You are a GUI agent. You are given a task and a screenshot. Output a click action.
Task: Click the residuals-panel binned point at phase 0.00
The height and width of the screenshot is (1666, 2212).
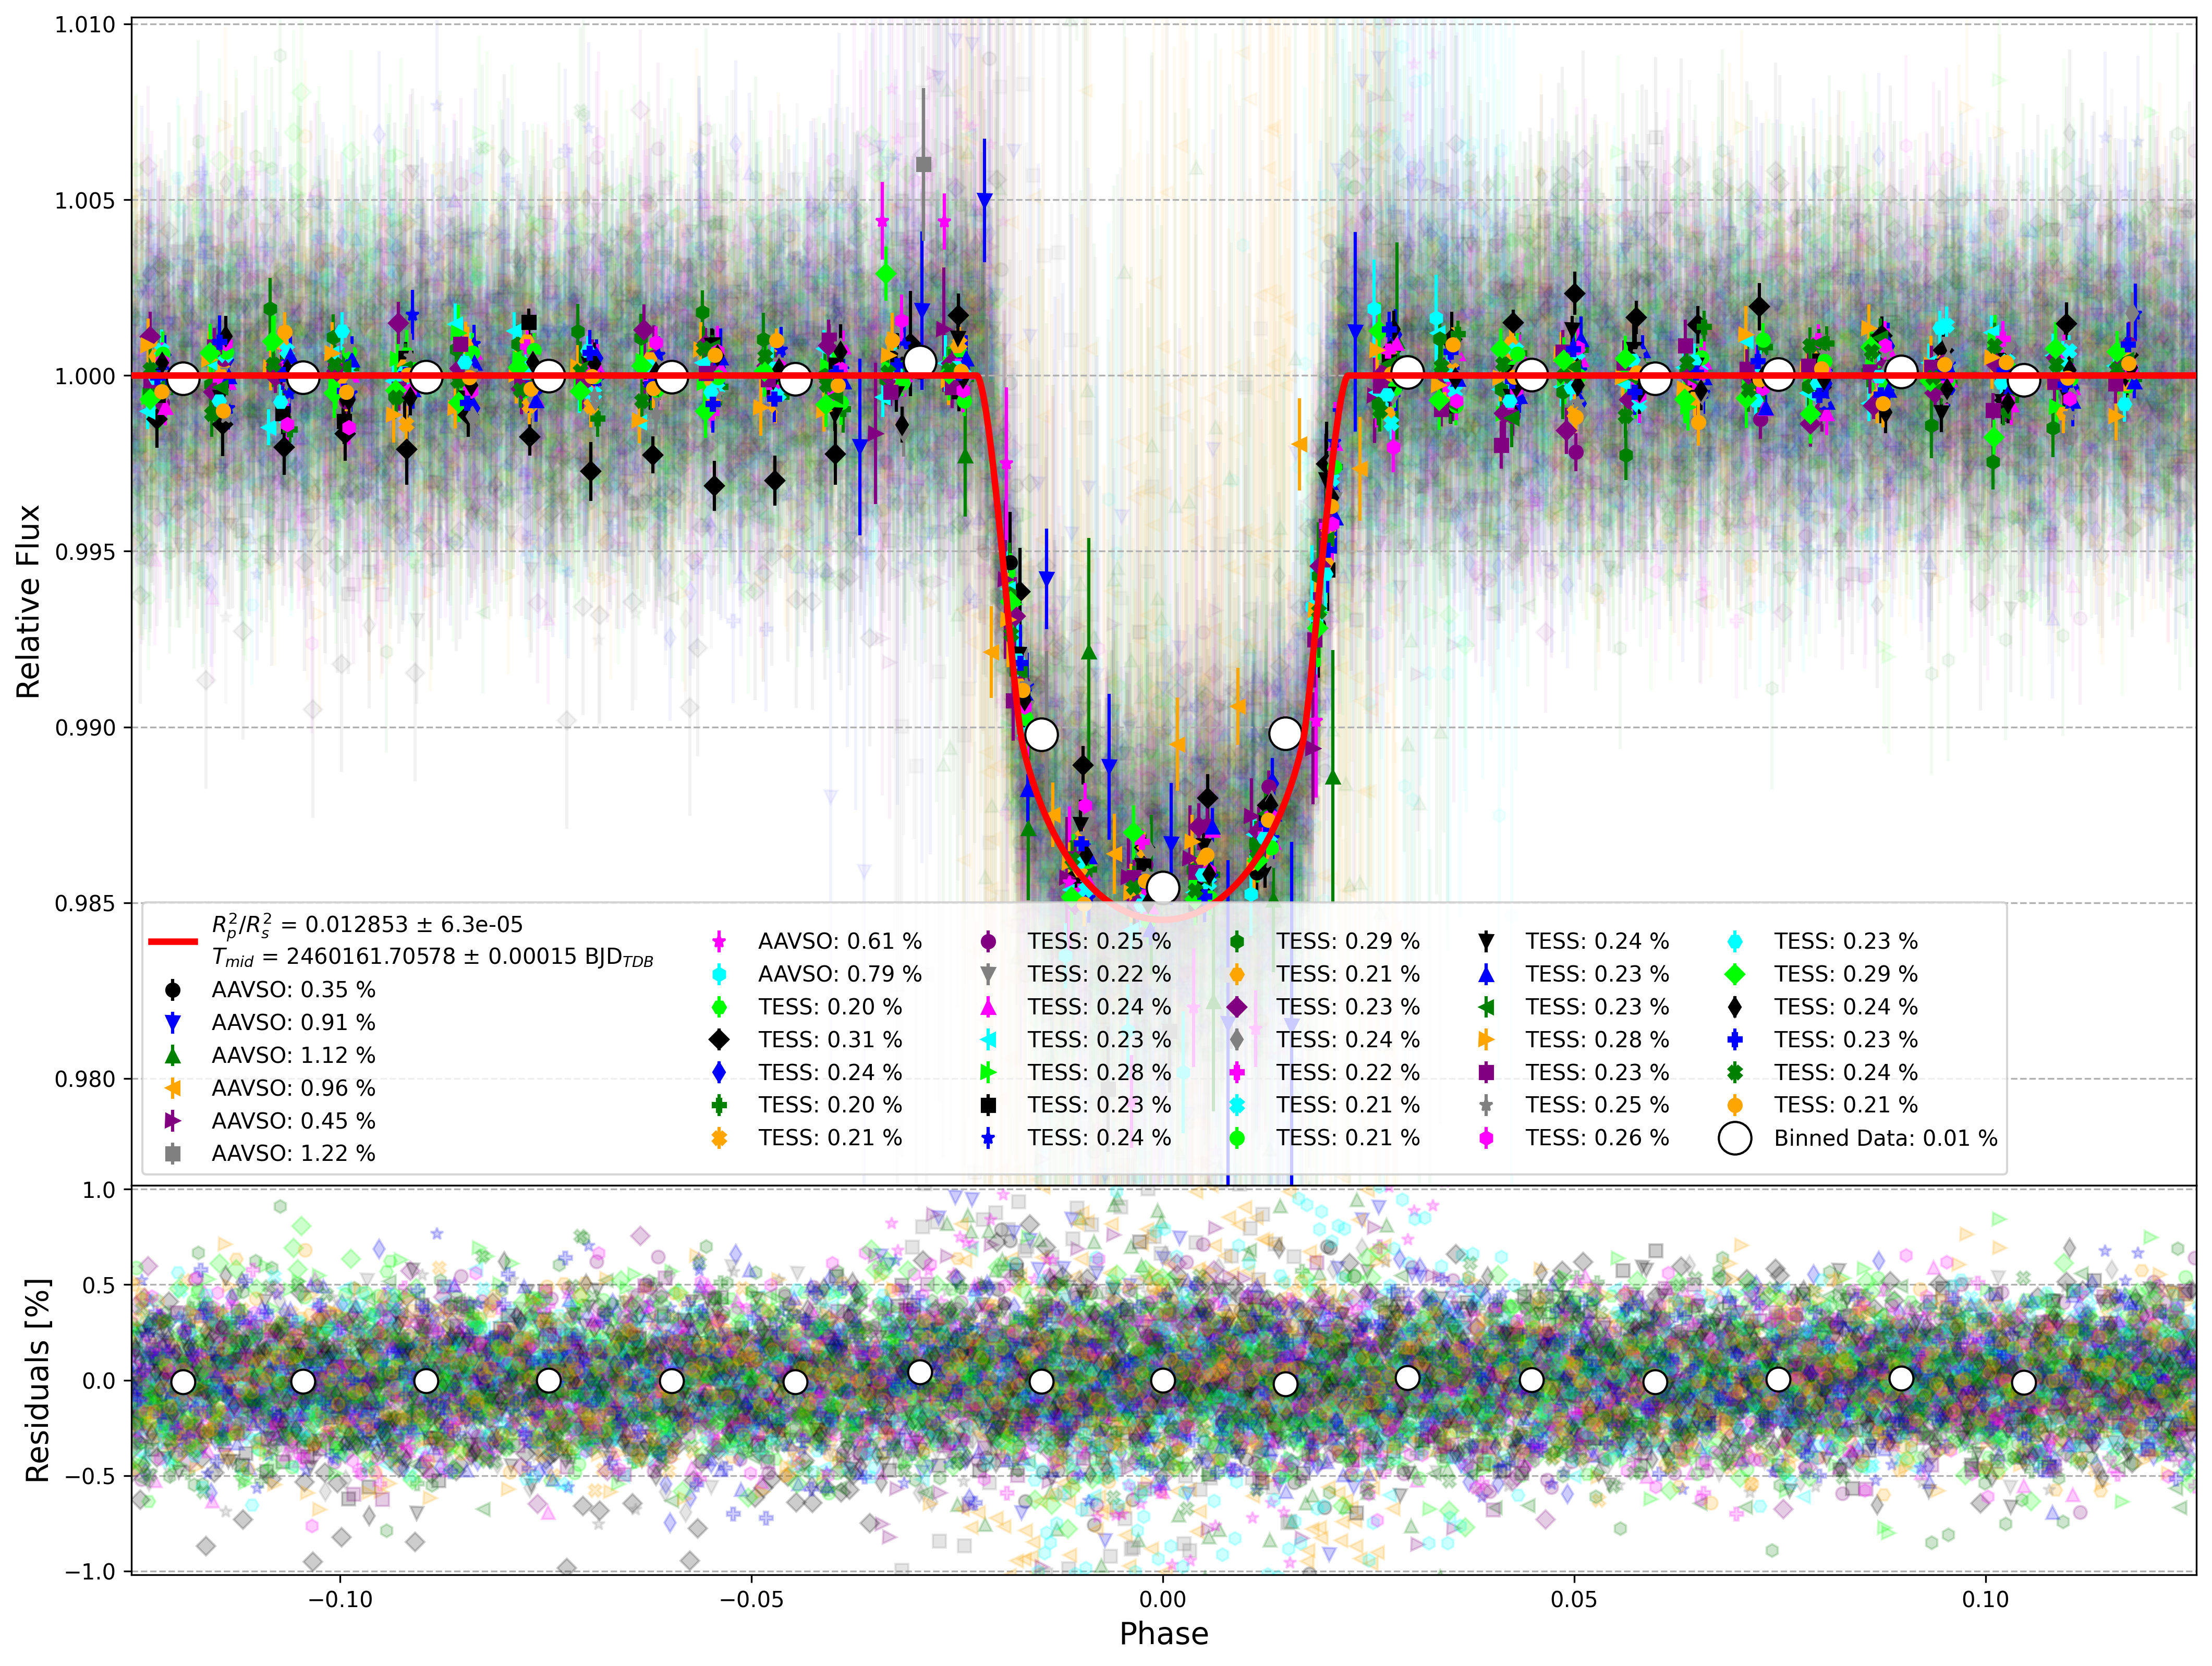[x=1163, y=1380]
